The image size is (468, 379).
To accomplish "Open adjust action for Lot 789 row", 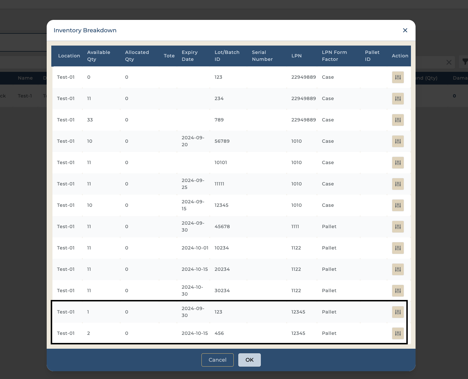I will coord(398,120).
